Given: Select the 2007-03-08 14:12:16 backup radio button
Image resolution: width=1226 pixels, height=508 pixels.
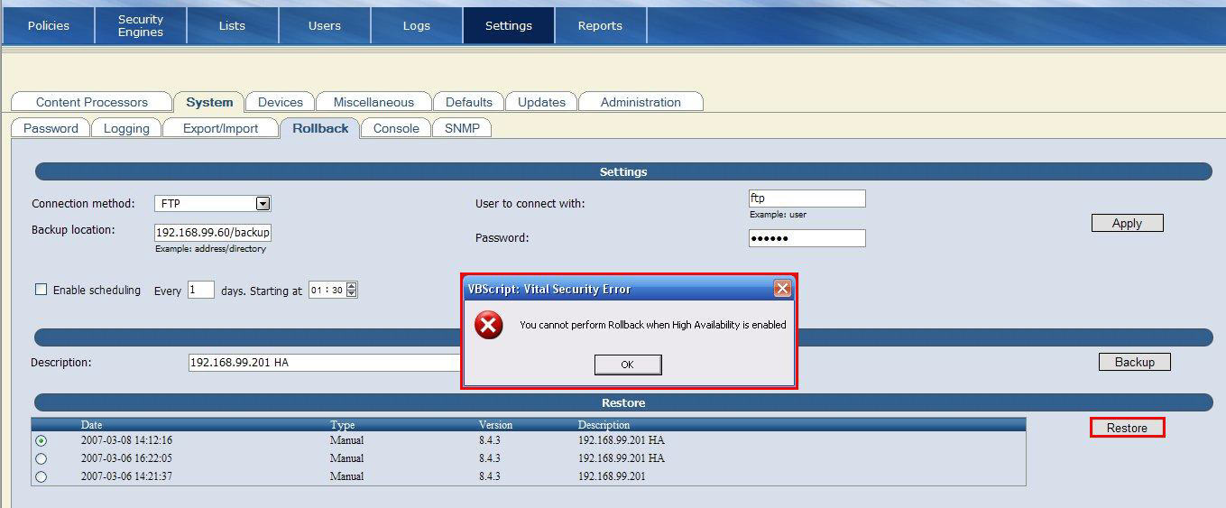Looking at the screenshot, I should point(41,441).
